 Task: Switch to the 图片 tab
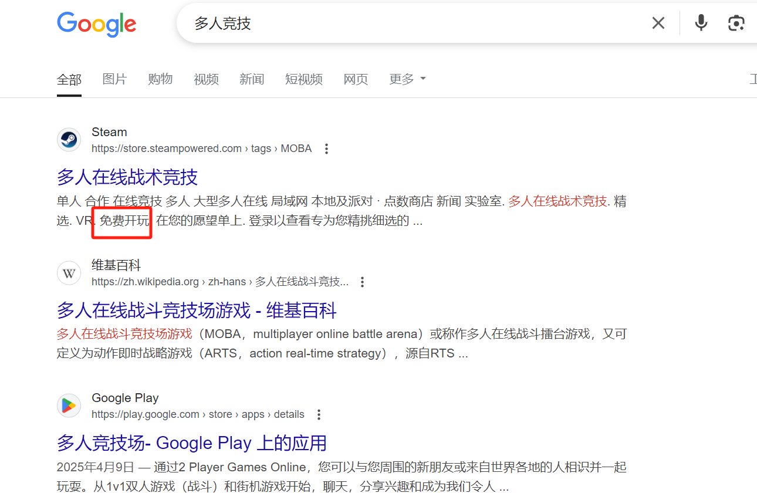(x=114, y=79)
